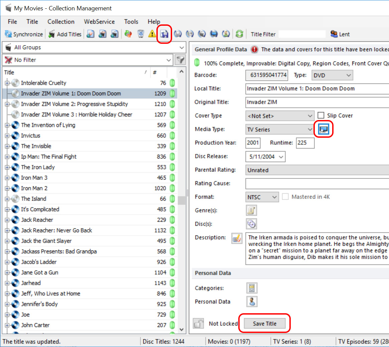Open the Categories icon button
The width and height of the screenshot is (389, 347).
coord(252,288)
